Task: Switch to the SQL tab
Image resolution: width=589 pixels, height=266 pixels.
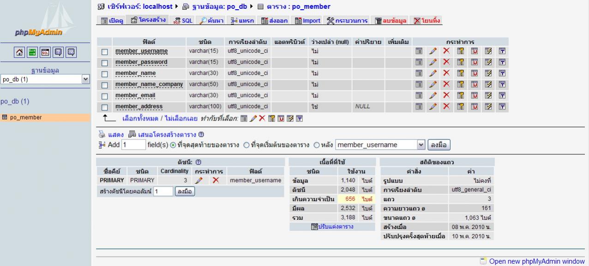Action: tap(186, 20)
